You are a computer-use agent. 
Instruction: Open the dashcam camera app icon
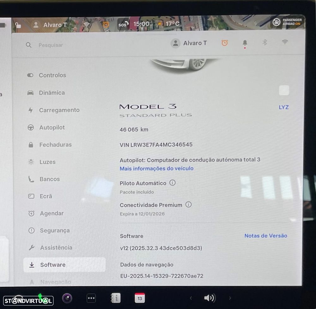coord(67,298)
